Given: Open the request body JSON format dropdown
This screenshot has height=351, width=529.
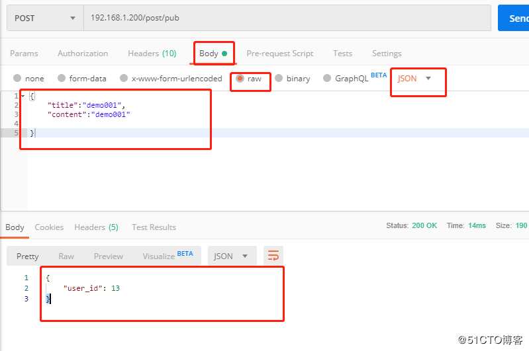Looking at the screenshot, I should (x=414, y=79).
